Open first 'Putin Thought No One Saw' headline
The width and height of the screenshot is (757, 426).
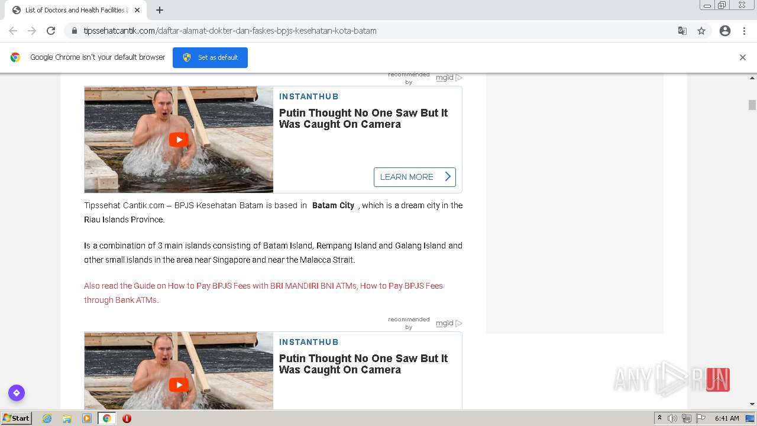(x=363, y=118)
